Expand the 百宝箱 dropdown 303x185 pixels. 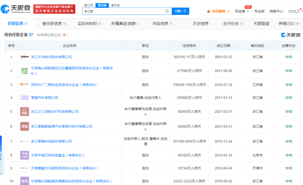click(242, 11)
